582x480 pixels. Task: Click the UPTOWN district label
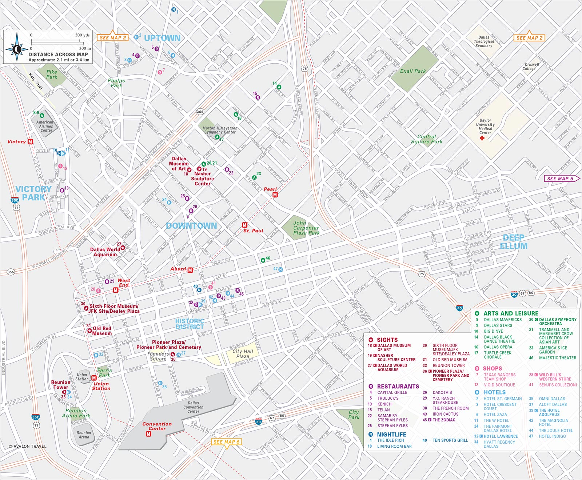[162, 38]
